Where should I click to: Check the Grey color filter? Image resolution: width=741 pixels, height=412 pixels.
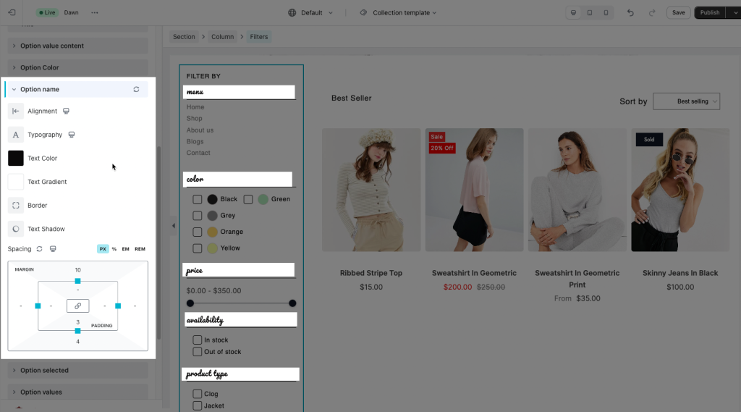(197, 216)
